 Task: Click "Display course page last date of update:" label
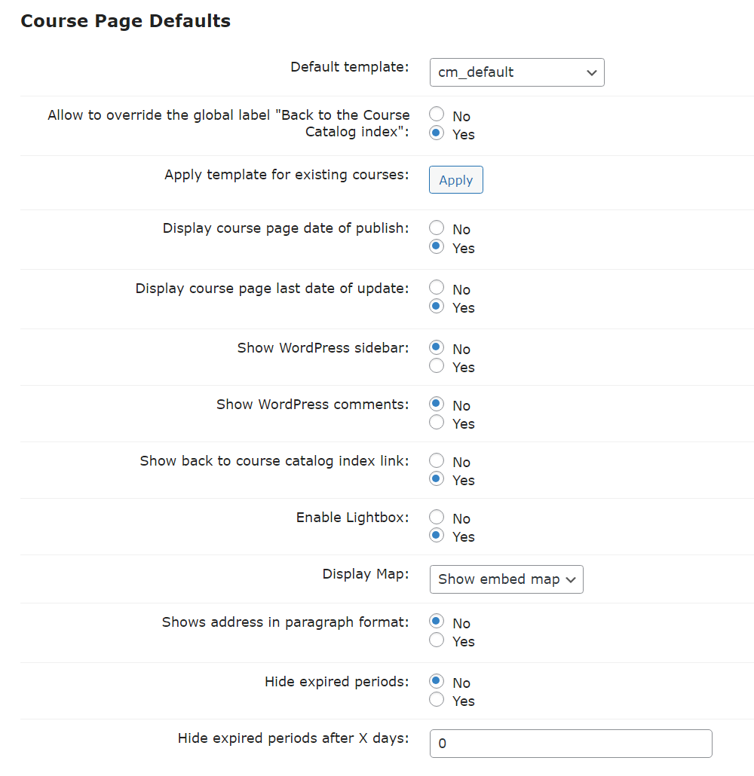(272, 289)
